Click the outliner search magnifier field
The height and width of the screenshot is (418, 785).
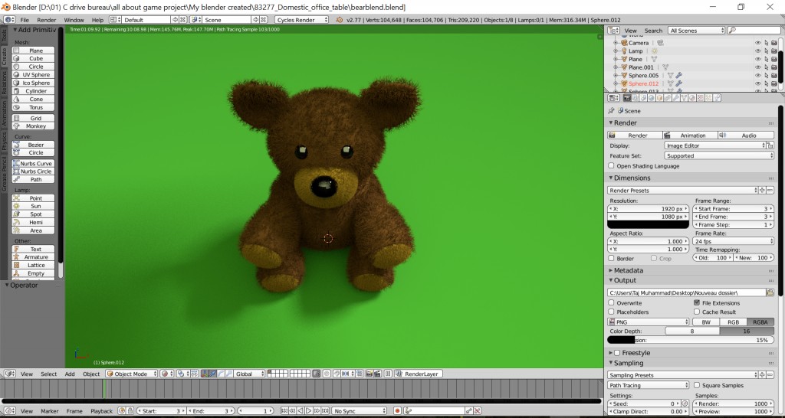click(754, 31)
